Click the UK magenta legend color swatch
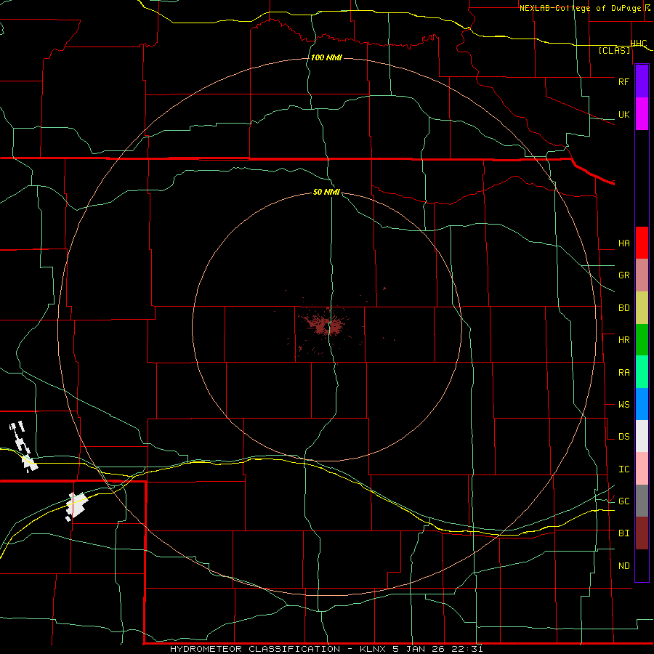Screen dimensions: 654x654 click(642, 114)
